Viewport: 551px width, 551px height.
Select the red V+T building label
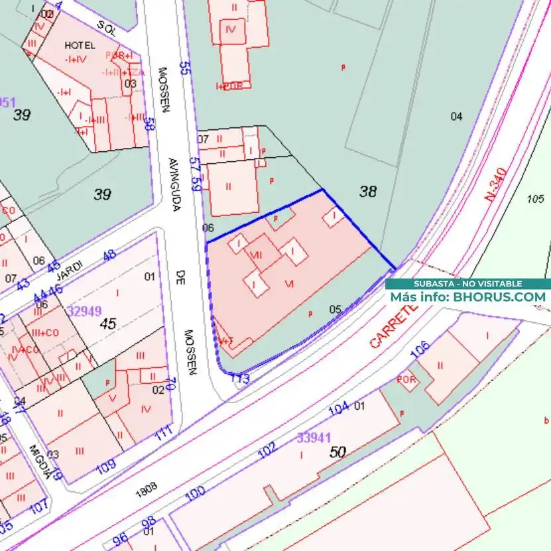tap(225, 340)
